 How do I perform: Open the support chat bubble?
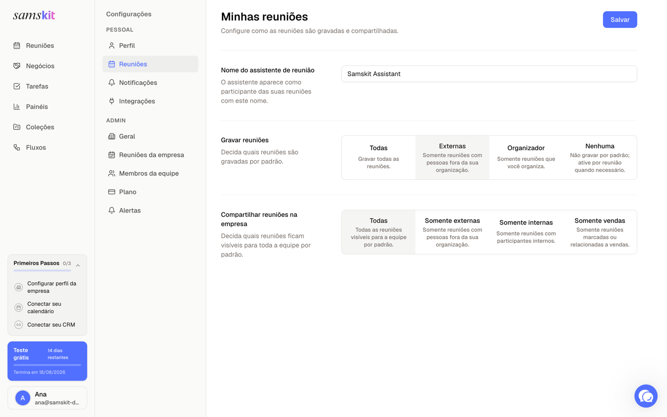[x=646, y=396]
